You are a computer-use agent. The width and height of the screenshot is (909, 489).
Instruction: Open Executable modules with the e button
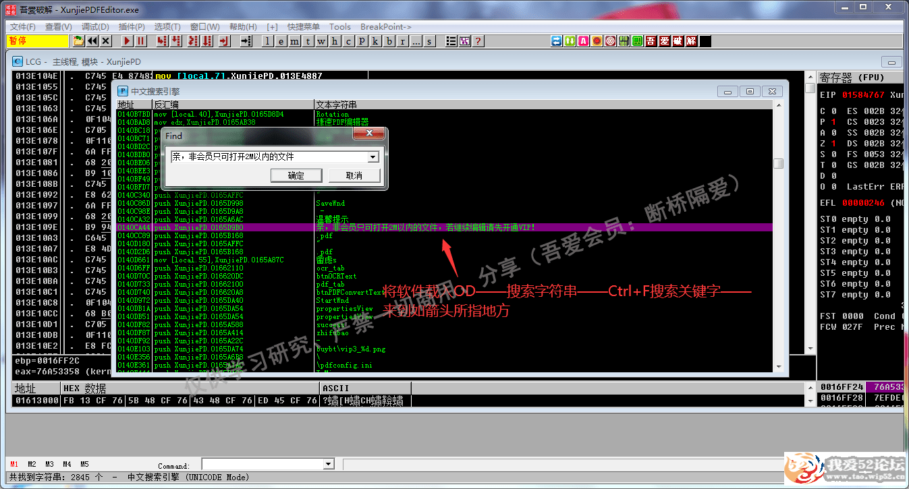[281, 41]
